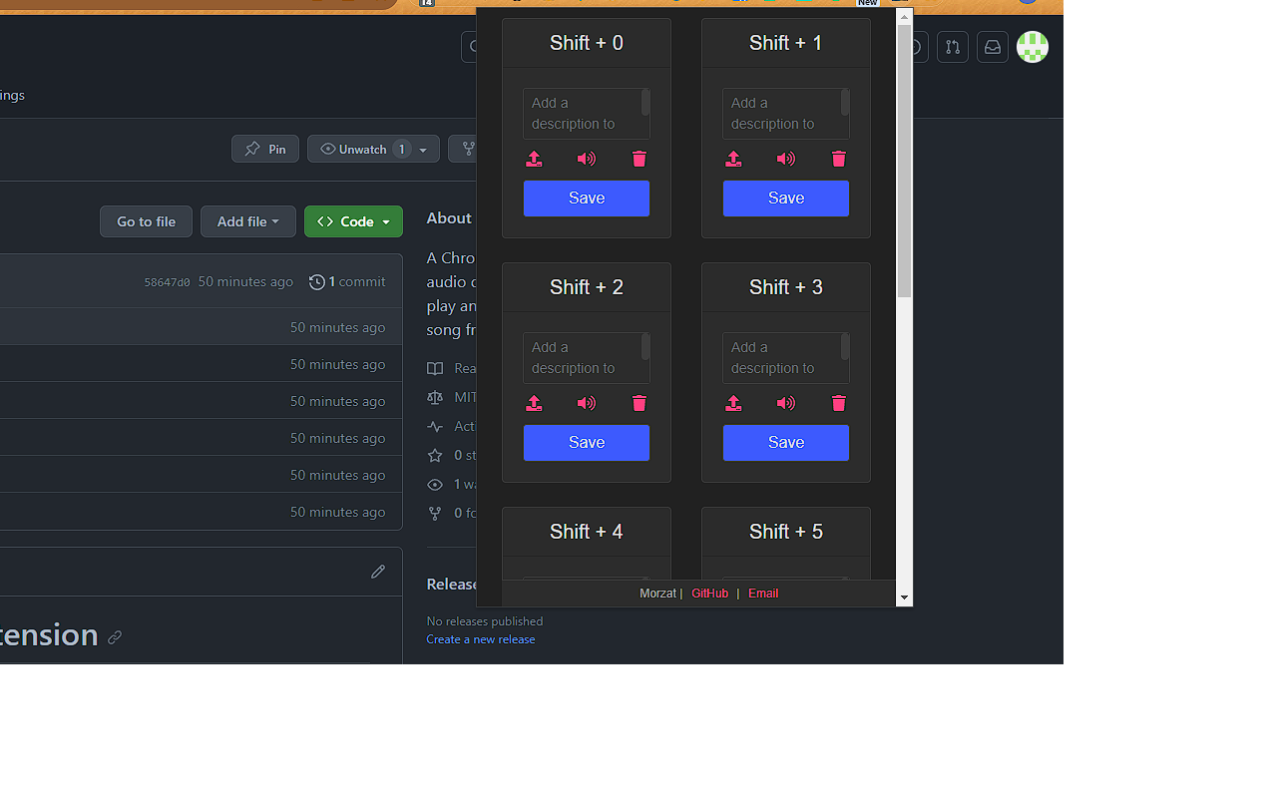
Task: Save the Shift + 0 card
Action: click(587, 199)
